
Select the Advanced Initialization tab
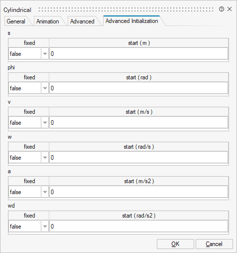[x=132, y=21]
